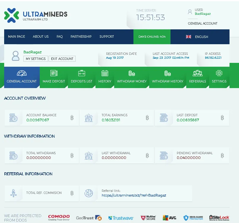Viewport: 239px width, 223px height.
Task: Open ABOUT US page
Action: [x=41, y=36]
